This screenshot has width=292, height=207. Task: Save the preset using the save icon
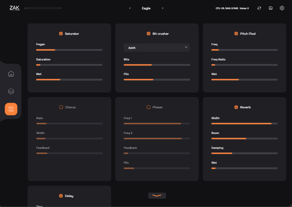coord(270,8)
